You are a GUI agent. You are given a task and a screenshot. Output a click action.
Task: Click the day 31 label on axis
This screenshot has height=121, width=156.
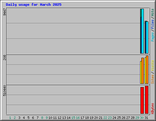146,118
